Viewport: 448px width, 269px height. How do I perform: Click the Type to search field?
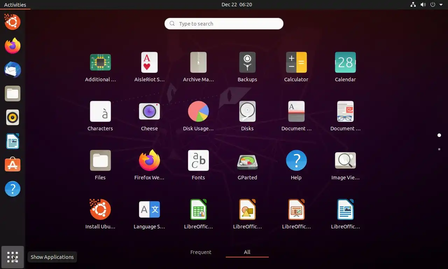pyautogui.click(x=224, y=24)
